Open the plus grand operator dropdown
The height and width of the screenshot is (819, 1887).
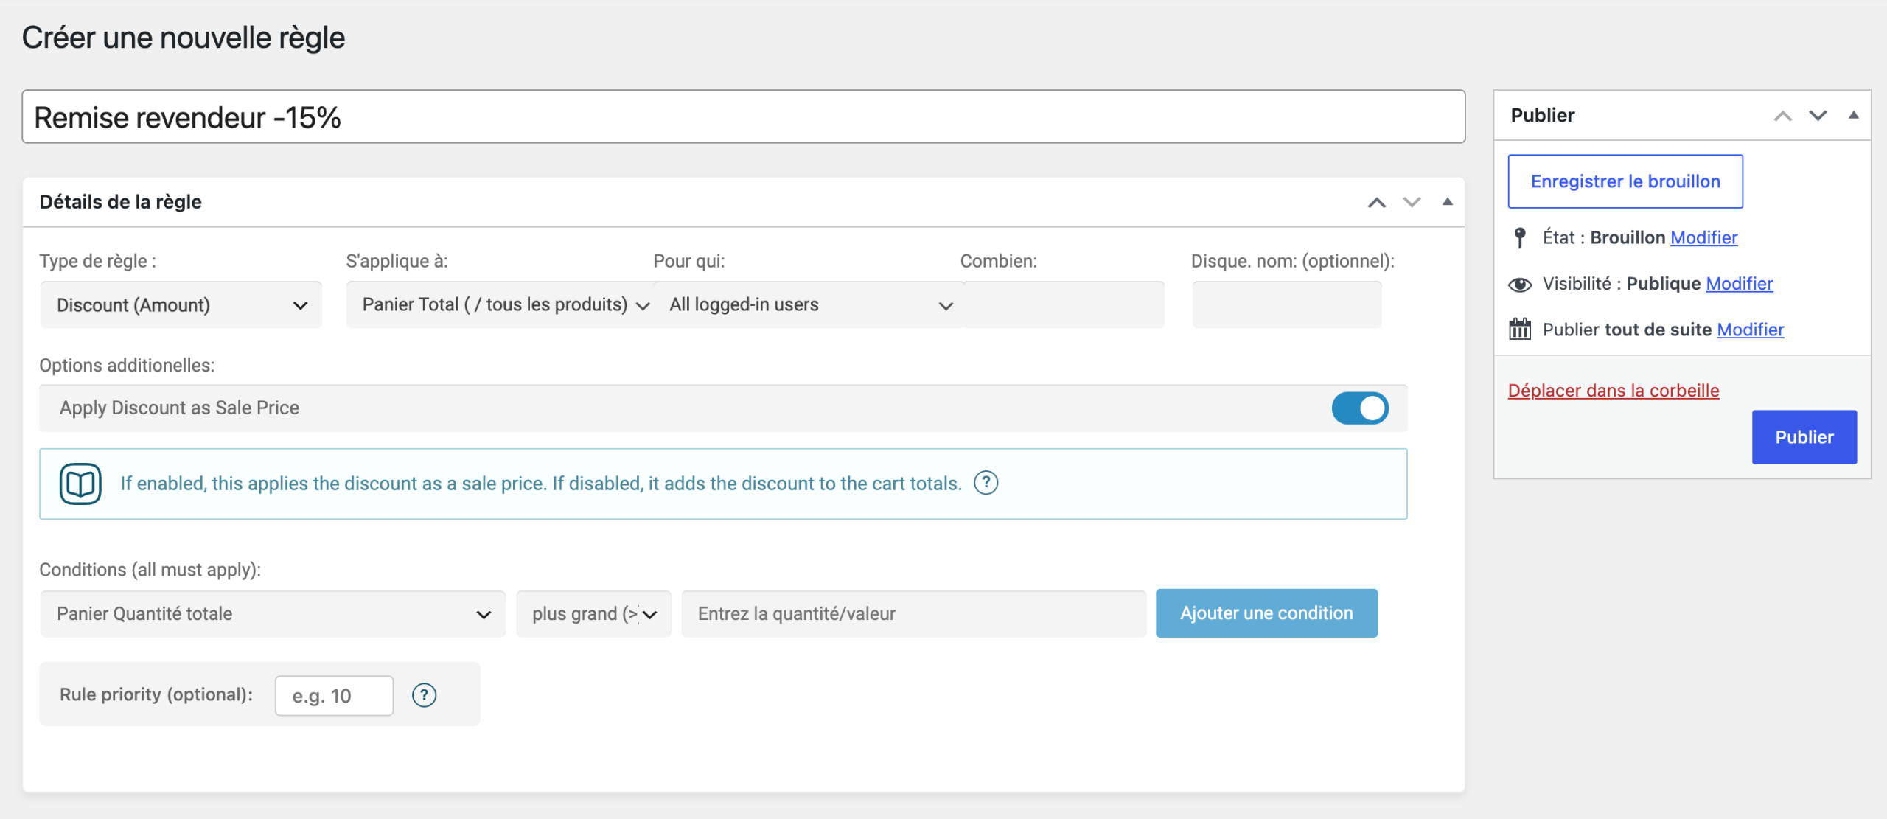593,613
